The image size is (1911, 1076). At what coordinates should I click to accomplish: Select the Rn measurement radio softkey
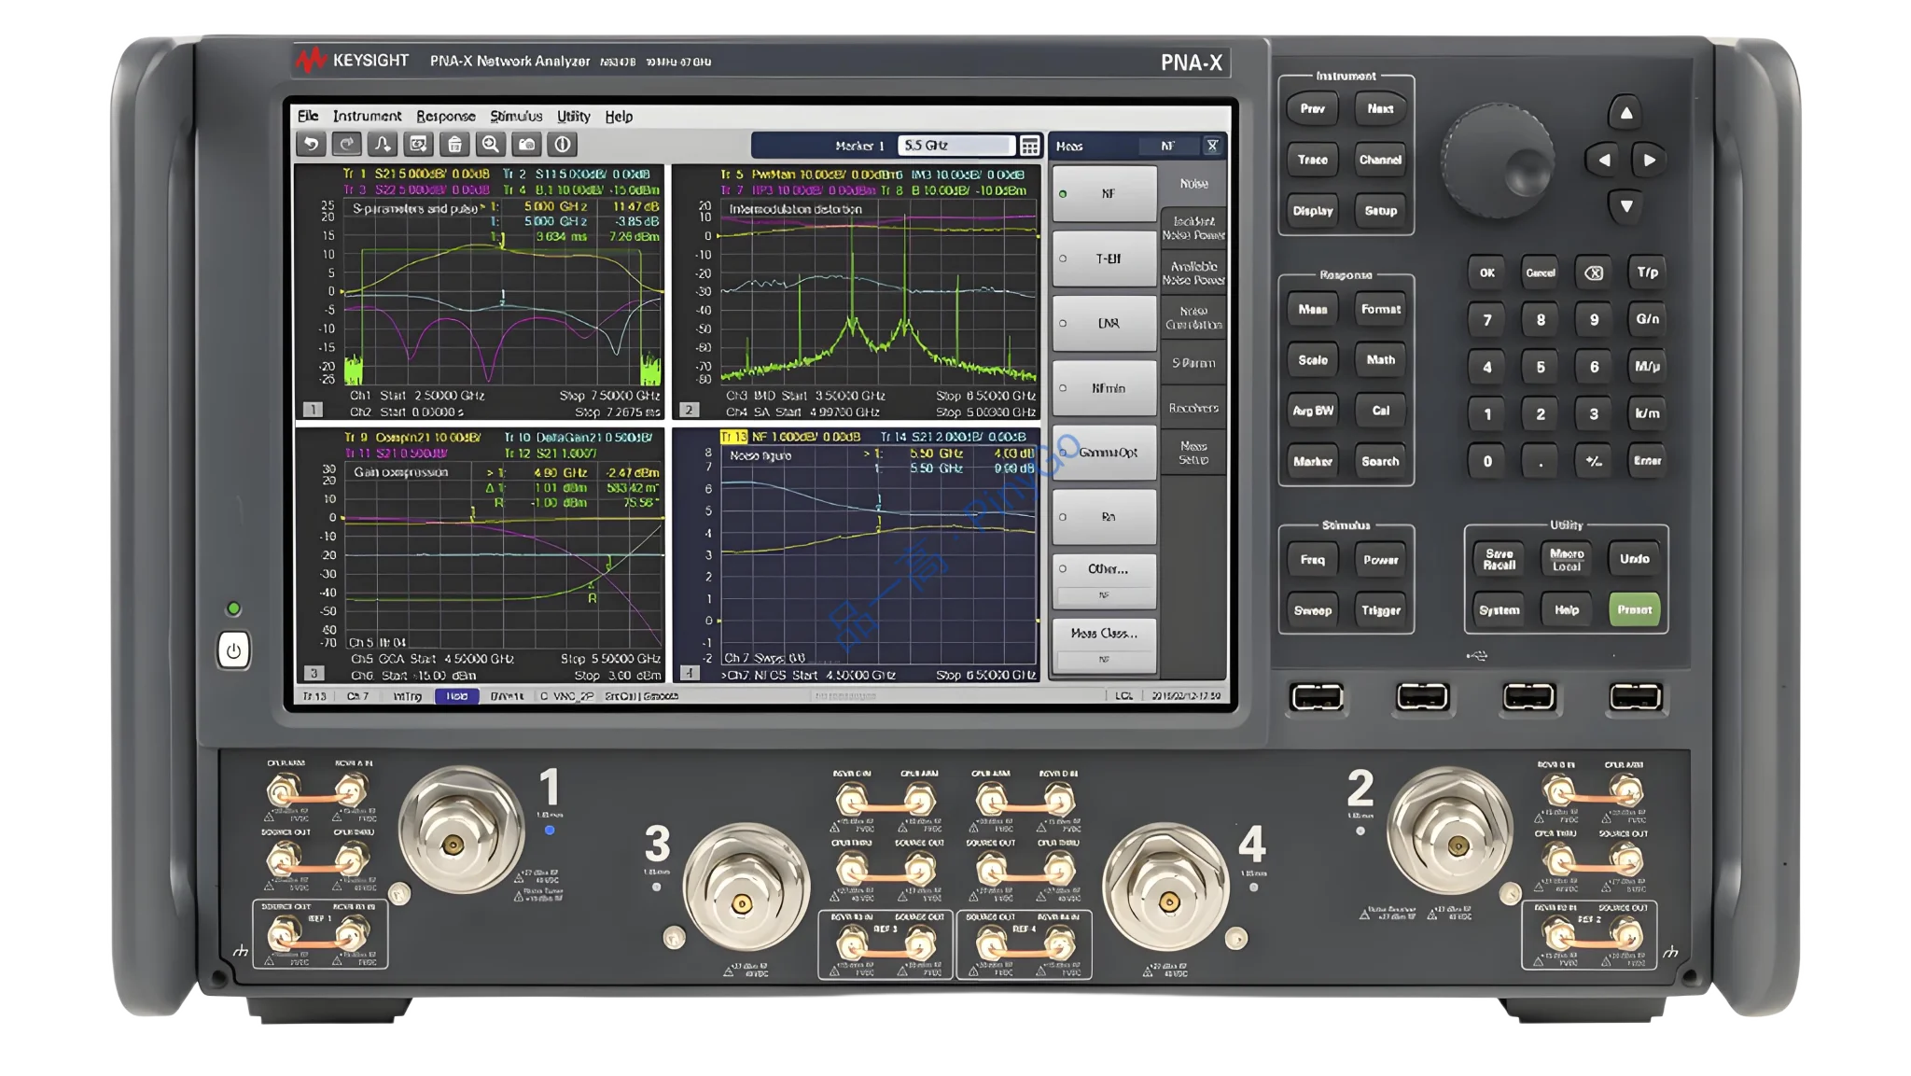click(x=1105, y=517)
